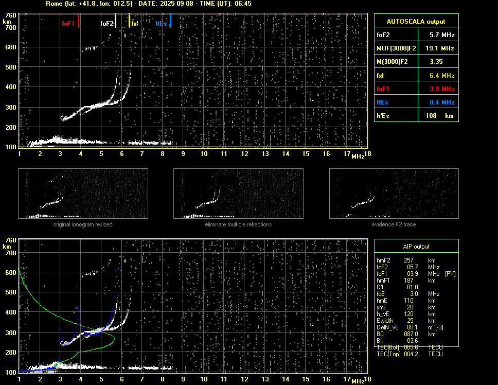
Task: Click the '9' MHz tick label under the top ionogram
Action: pos(183,154)
